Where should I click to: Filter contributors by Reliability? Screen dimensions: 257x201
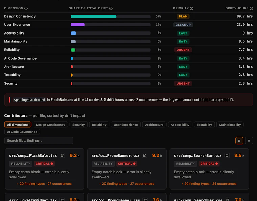pos(99,125)
